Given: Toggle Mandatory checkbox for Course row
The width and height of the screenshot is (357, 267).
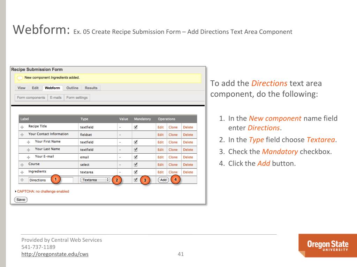Looking at the screenshot, I should pos(136,165).
